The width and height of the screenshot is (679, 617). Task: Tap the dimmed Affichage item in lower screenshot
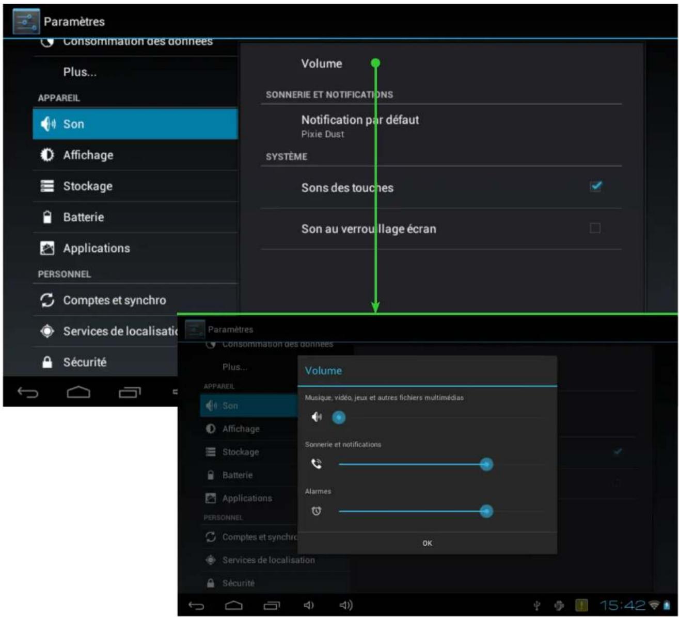(249, 429)
